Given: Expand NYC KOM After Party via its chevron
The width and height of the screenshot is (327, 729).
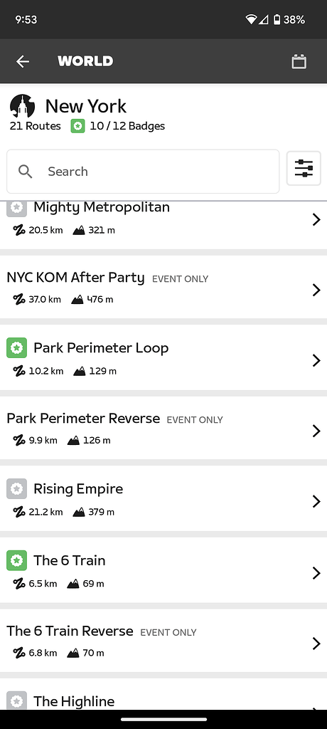Looking at the screenshot, I should point(316,290).
